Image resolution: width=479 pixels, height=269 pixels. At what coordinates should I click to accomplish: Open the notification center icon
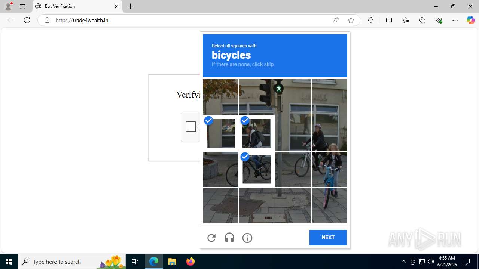pos(467,262)
